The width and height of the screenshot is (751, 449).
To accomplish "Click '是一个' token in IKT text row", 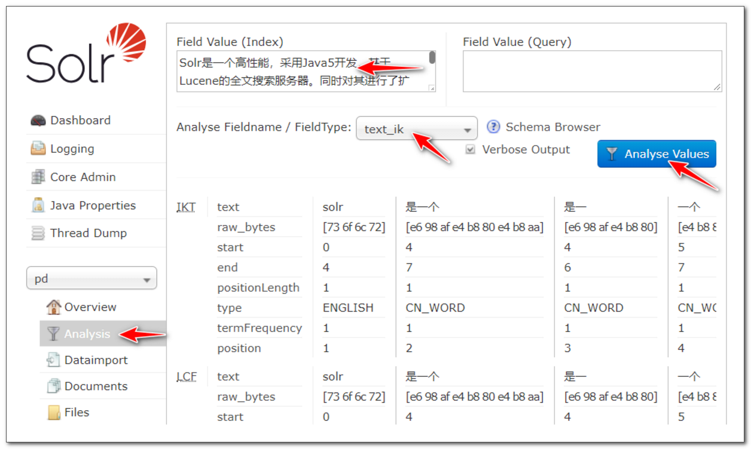I will (x=422, y=207).
